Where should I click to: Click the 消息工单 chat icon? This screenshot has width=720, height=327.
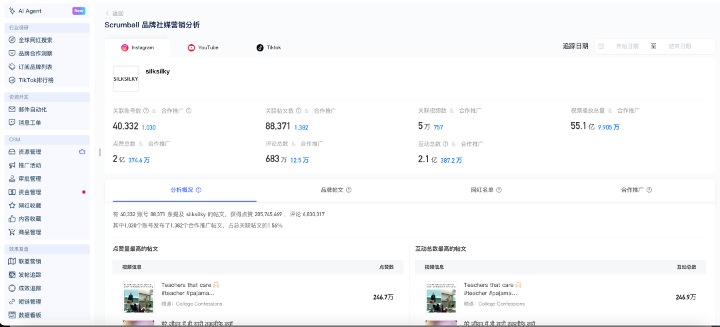13,123
